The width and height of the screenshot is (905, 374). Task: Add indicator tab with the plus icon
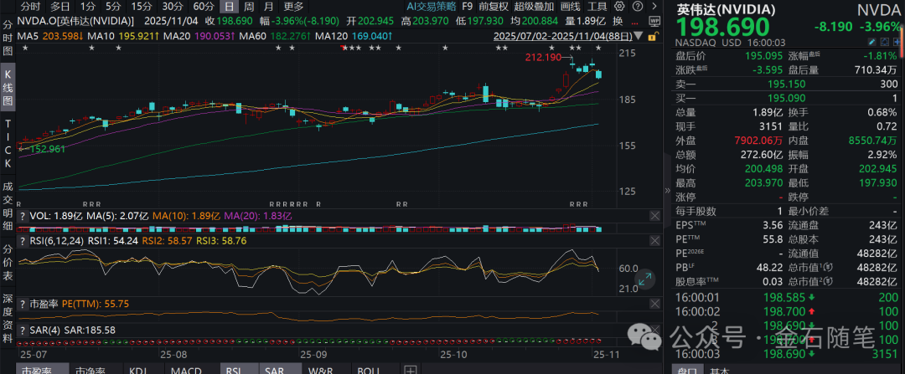coord(410,369)
